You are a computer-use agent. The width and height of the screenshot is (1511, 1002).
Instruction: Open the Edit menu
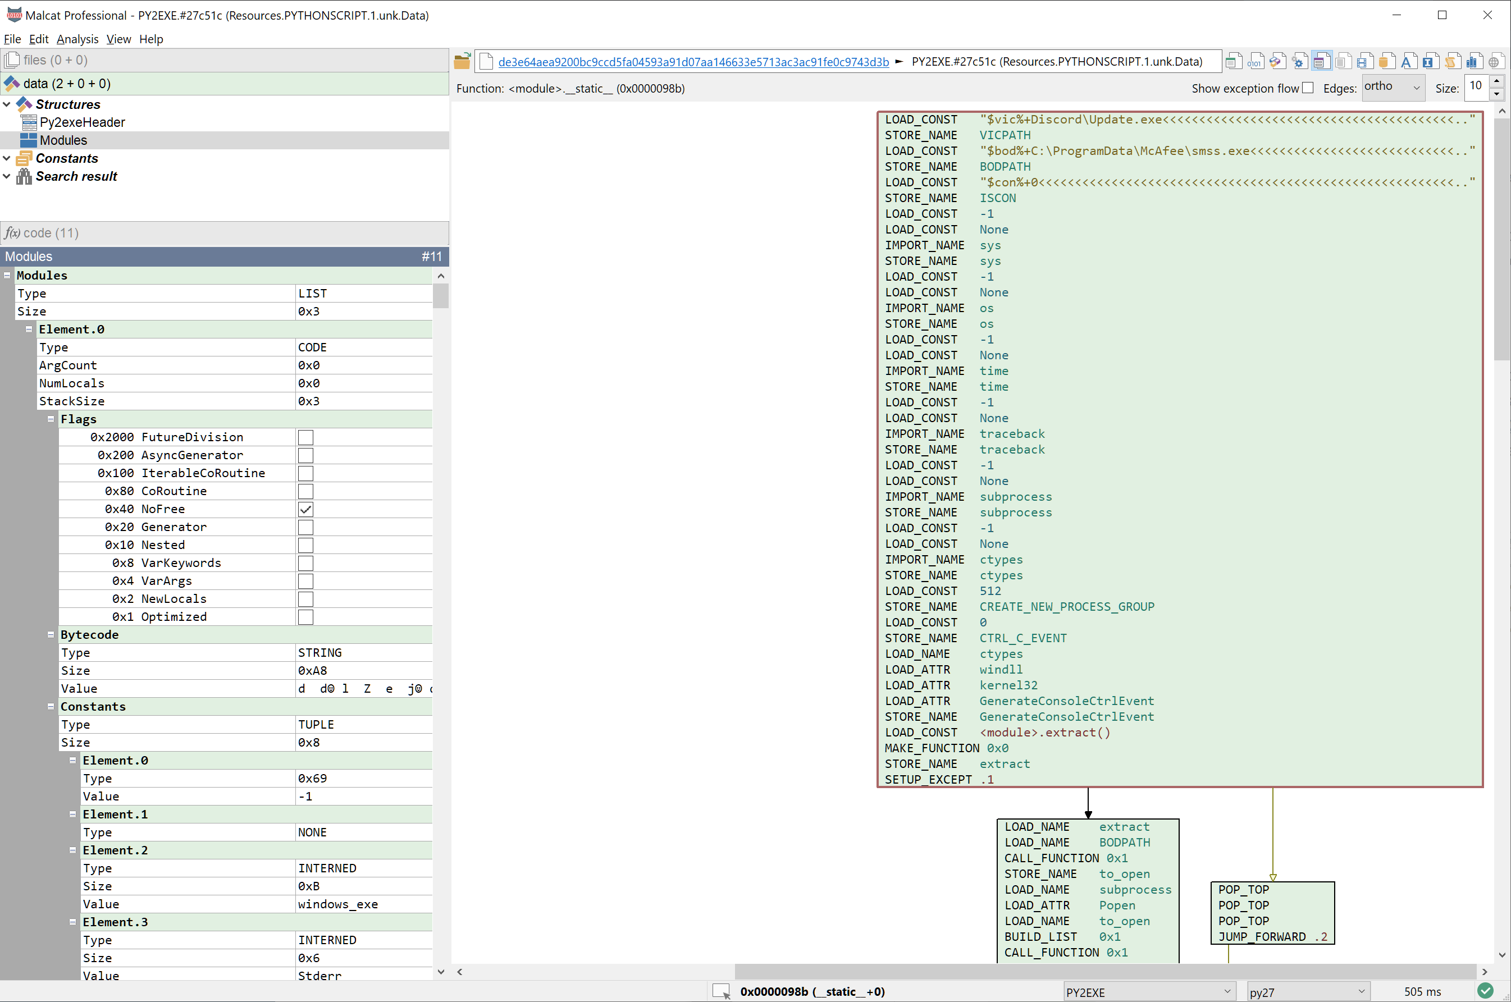click(x=38, y=39)
